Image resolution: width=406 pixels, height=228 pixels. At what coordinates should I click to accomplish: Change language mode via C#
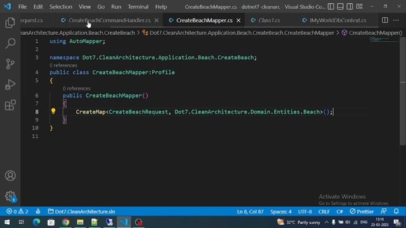(x=339, y=212)
